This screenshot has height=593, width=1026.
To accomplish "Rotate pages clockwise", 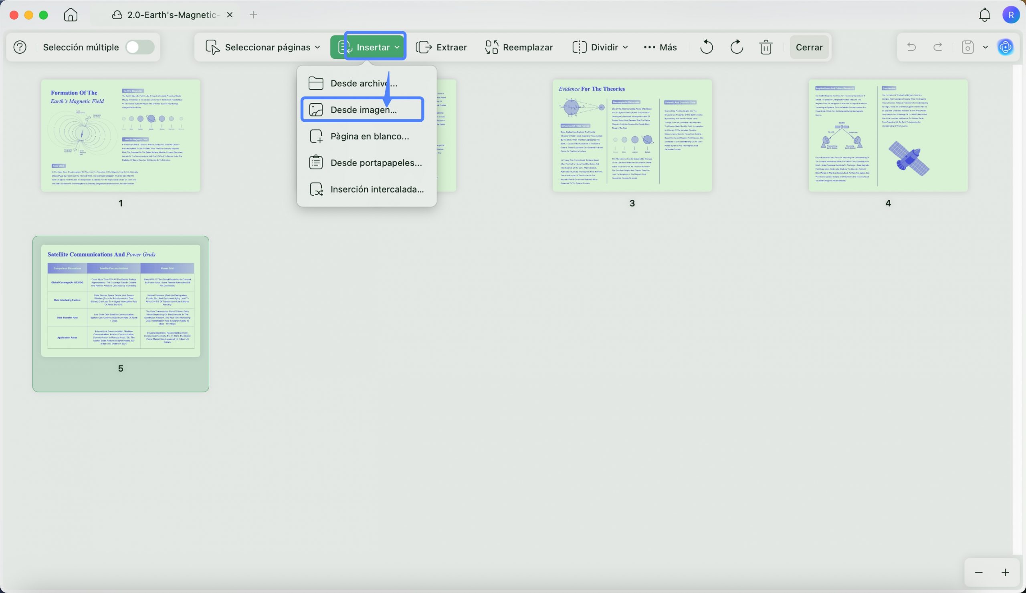I will pyautogui.click(x=737, y=47).
